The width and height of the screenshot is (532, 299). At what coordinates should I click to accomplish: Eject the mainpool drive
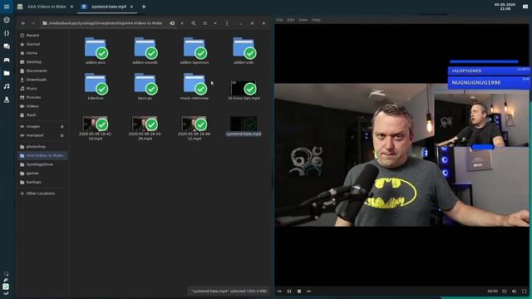[x=62, y=135]
